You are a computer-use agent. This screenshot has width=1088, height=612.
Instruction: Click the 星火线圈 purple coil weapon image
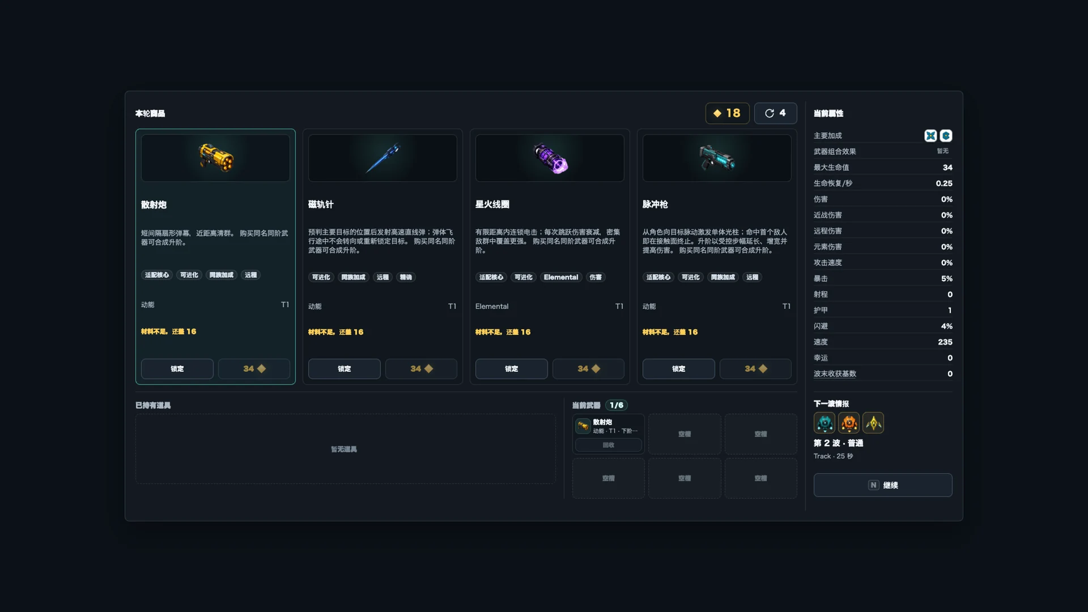point(550,158)
